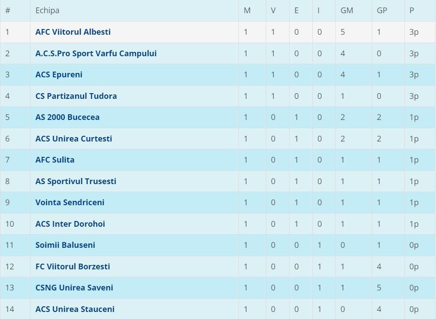Click ACS Inter Dorohoi team name
Viewport: 436px width, 319px height.
(x=70, y=224)
